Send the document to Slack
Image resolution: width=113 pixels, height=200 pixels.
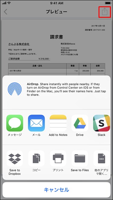102,123
